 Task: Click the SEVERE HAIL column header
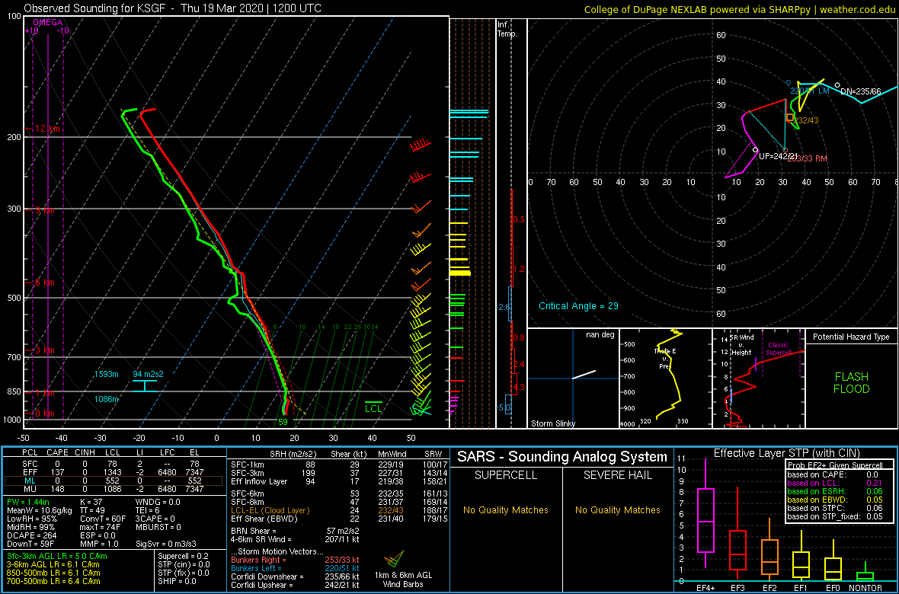click(619, 476)
